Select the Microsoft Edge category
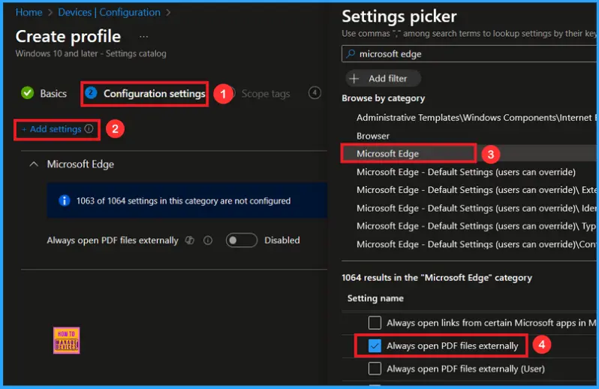The height and width of the screenshot is (389, 599). click(388, 154)
